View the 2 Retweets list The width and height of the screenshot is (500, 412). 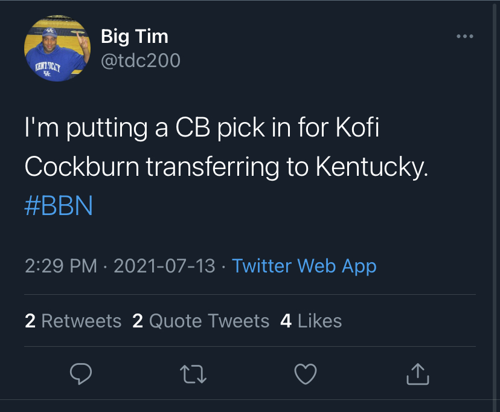pyautogui.click(x=73, y=321)
